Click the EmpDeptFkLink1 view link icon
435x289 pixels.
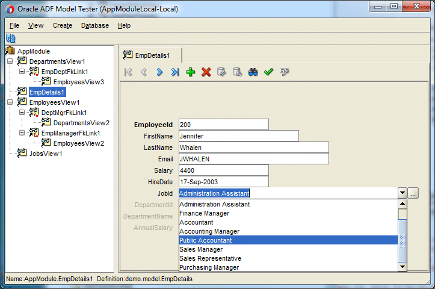tap(34, 71)
